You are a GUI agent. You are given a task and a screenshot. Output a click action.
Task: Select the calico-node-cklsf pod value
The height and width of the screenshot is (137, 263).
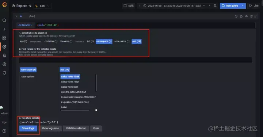pos(70,87)
